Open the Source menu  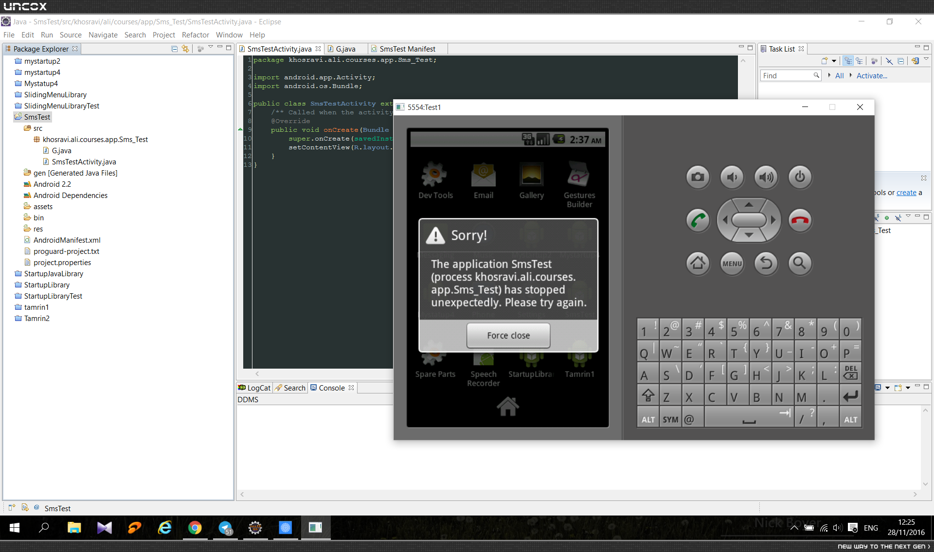[x=71, y=35]
